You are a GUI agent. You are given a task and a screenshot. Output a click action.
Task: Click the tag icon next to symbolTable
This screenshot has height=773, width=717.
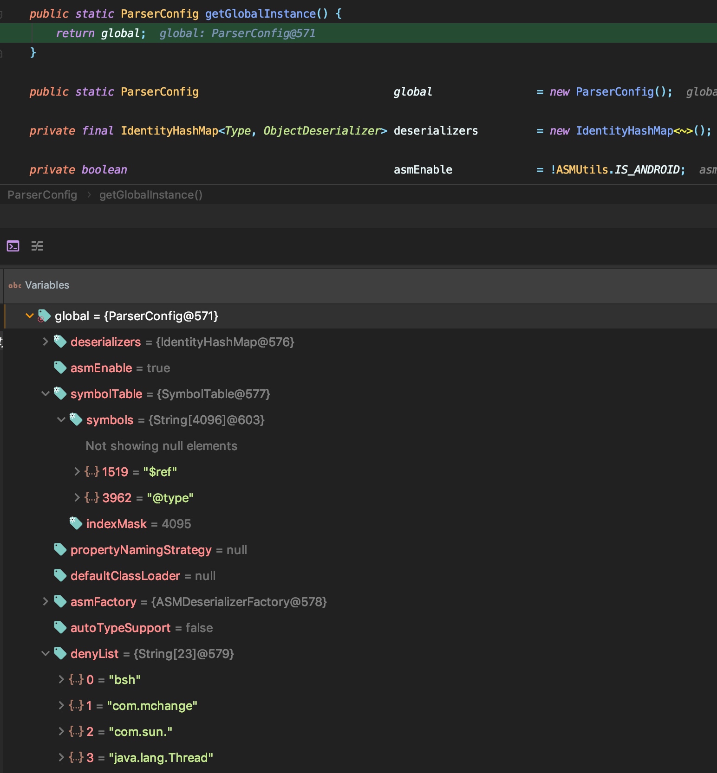(60, 393)
